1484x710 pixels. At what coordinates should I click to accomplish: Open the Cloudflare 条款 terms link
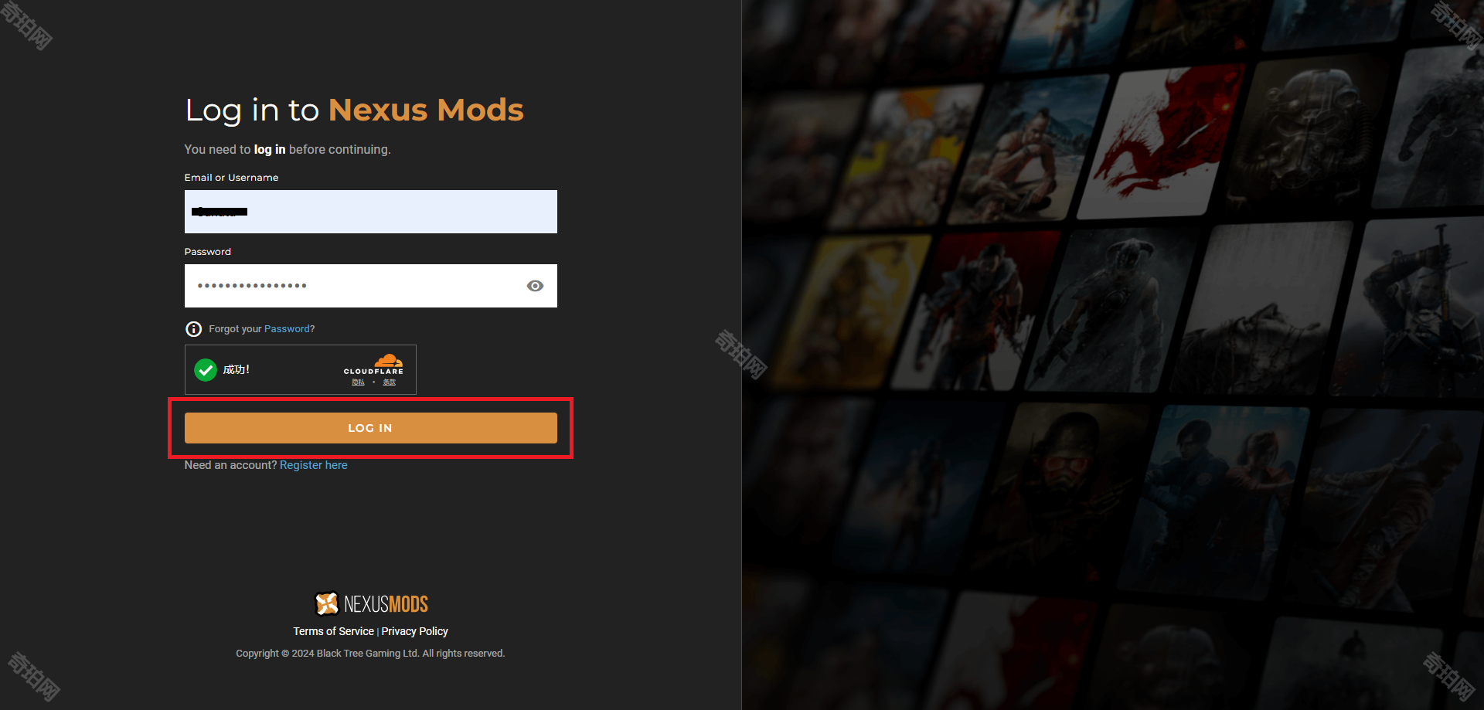point(390,382)
